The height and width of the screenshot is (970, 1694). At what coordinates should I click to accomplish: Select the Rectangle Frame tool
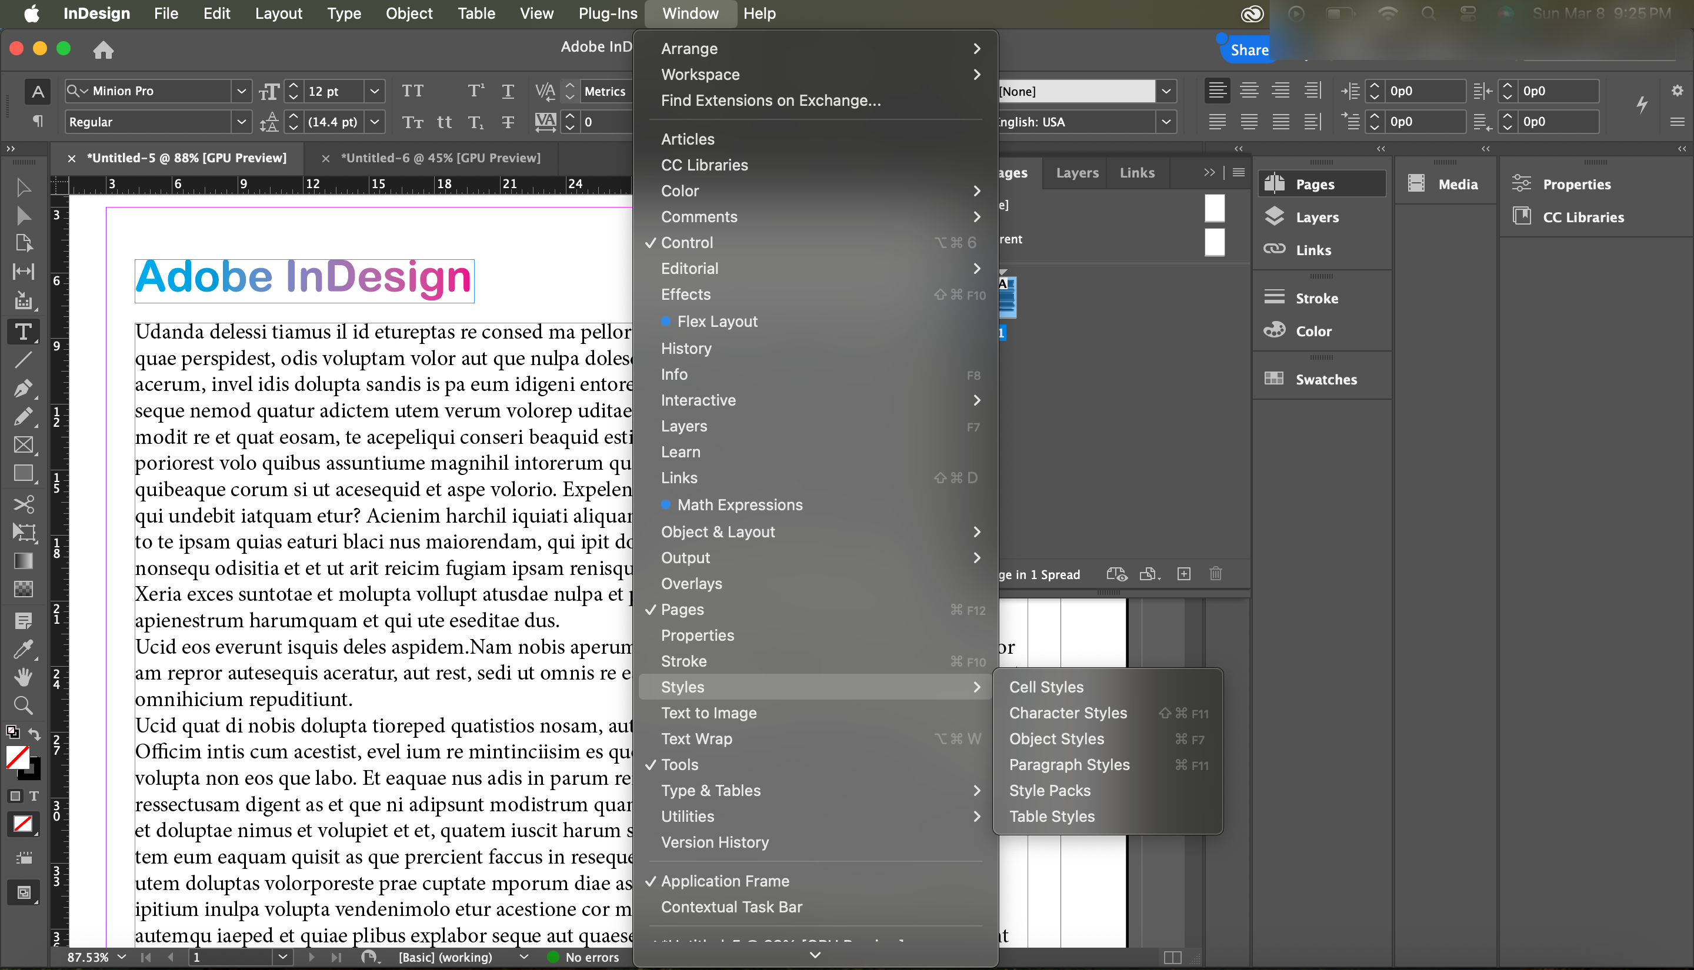pyautogui.click(x=23, y=445)
